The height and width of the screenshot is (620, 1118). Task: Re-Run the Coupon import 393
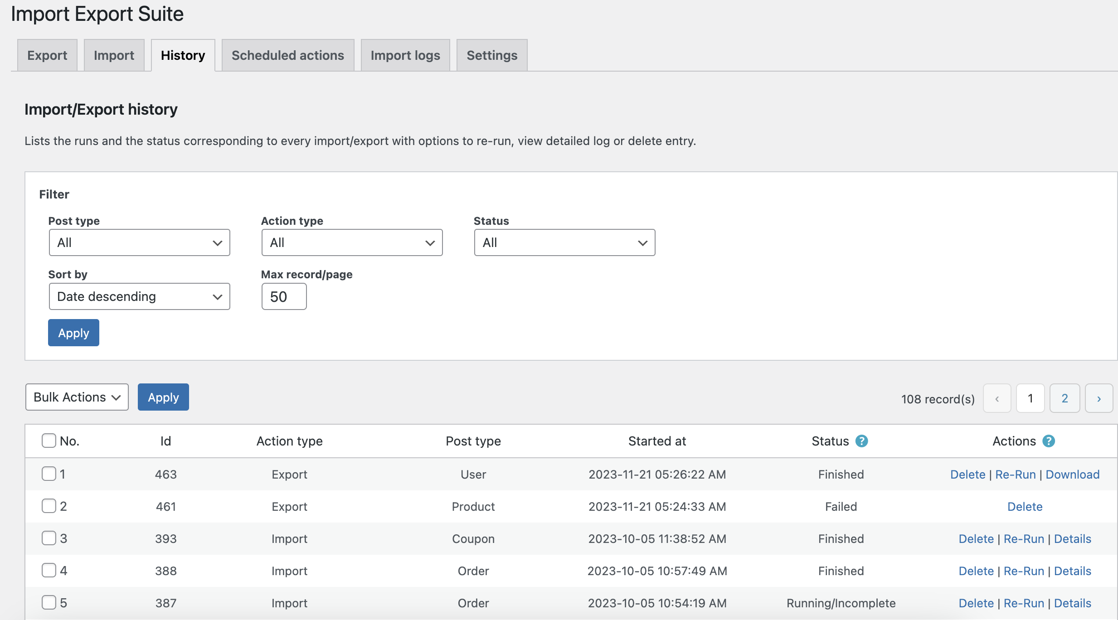point(1024,538)
